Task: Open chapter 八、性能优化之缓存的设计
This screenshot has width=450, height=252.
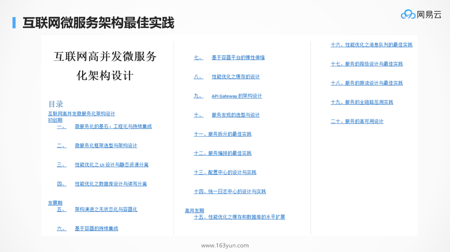Action: [x=227, y=76]
